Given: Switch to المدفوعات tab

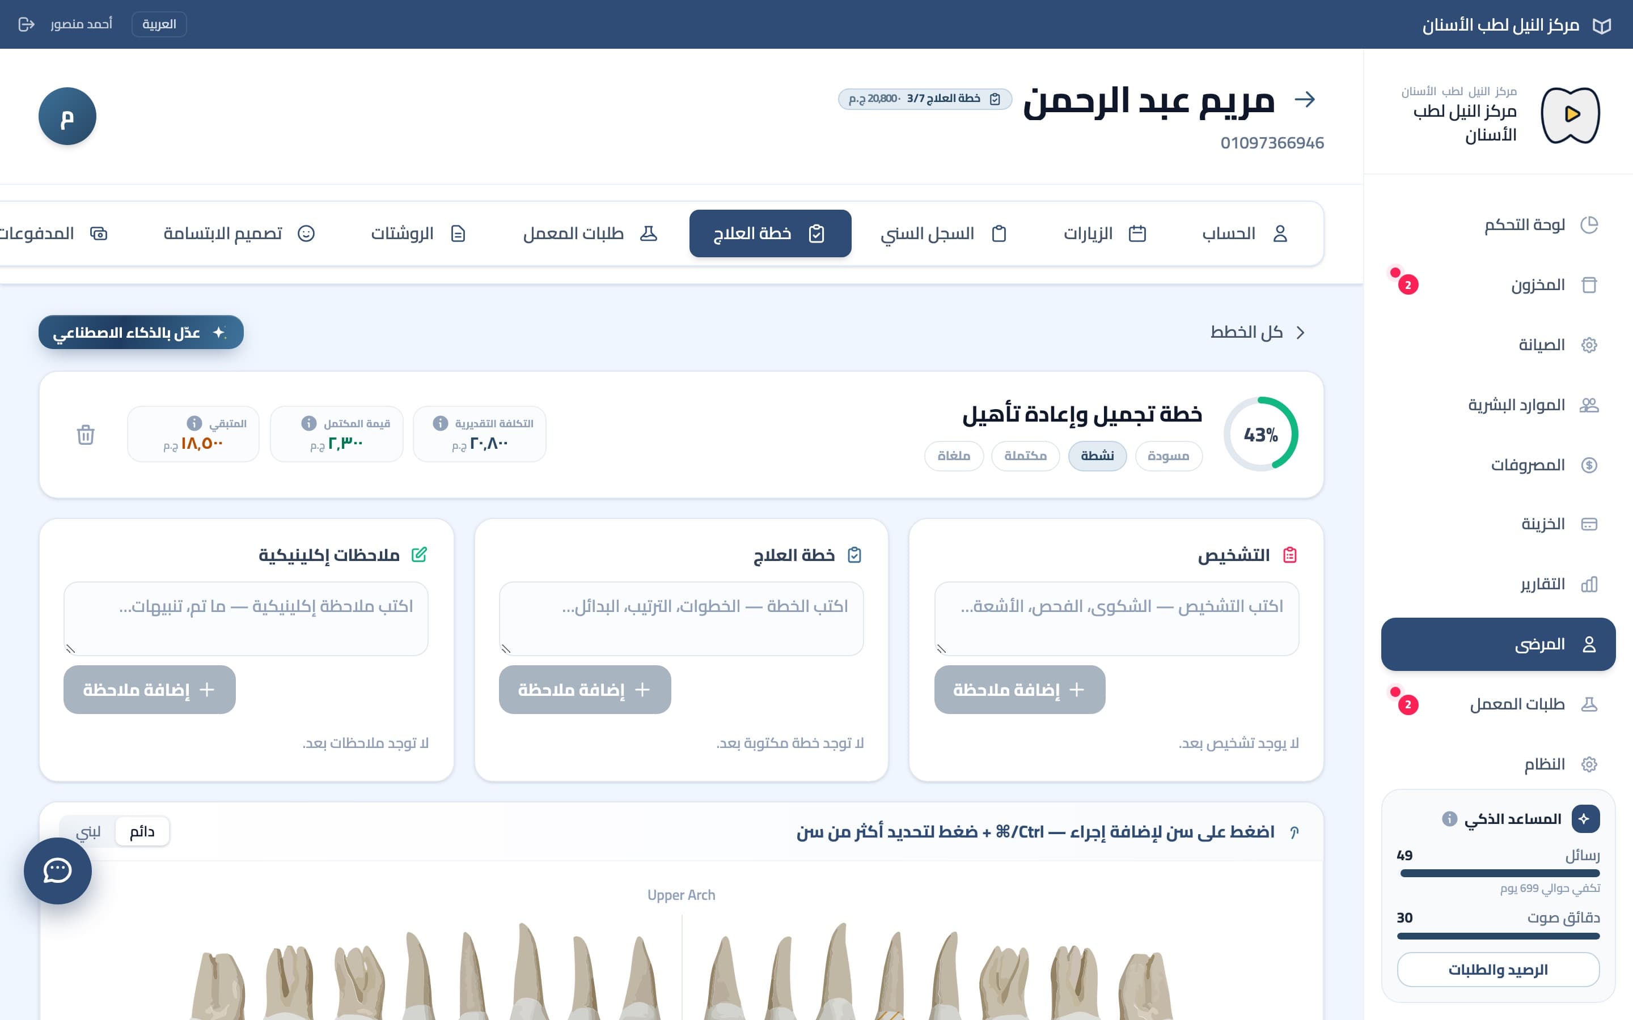Looking at the screenshot, I should tap(54, 233).
